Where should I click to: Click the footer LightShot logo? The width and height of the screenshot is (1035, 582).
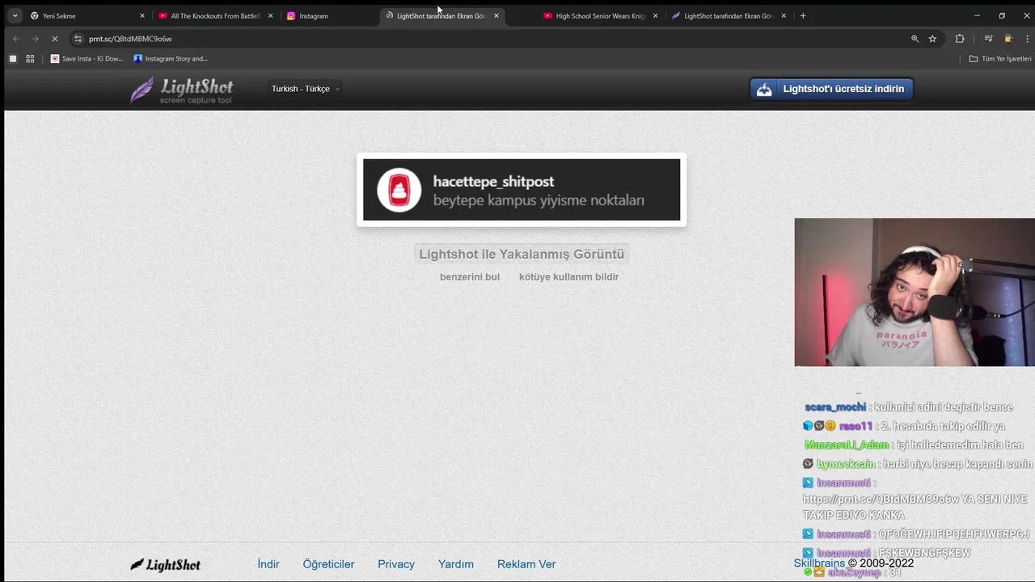point(166,564)
